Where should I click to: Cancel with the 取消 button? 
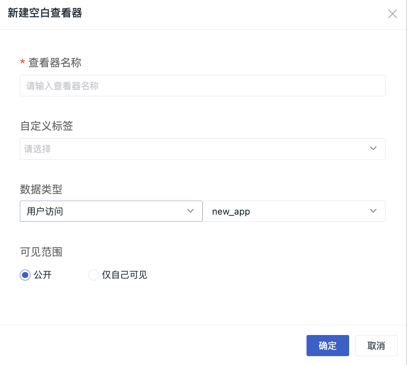click(376, 346)
